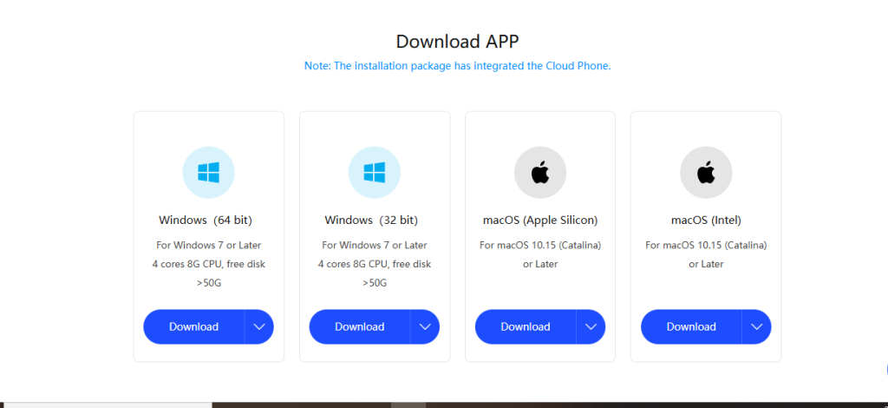
Task: Download the macOS Apple Silicon app
Action: 526,326
